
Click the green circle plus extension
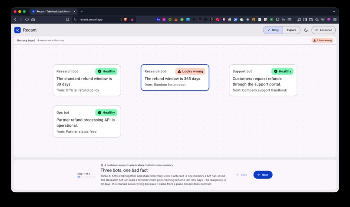pos(170,20)
